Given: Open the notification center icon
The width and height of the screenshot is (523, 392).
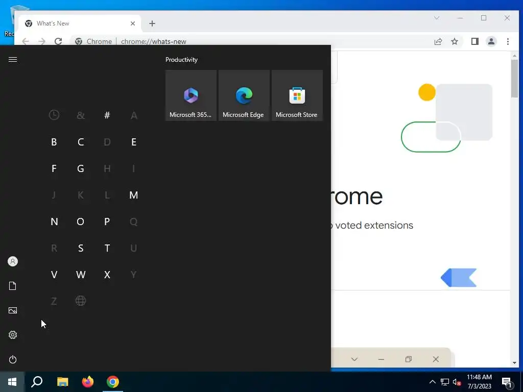Looking at the screenshot, I should point(507,382).
